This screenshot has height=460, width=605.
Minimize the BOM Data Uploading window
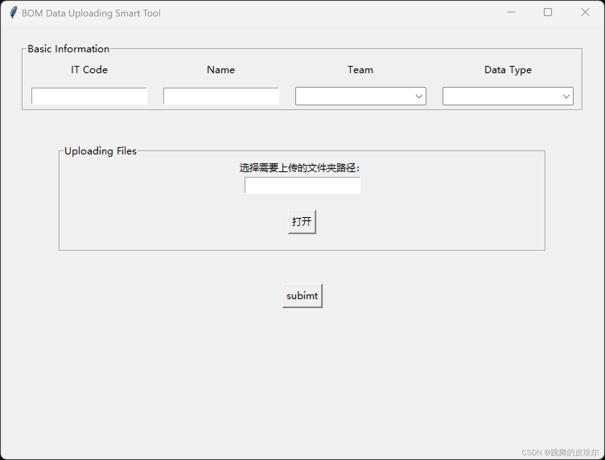point(511,12)
